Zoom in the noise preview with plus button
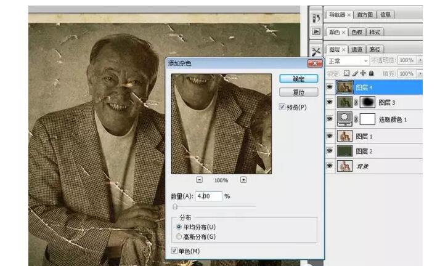The height and width of the screenshot is (266, 448). [243, 180]
